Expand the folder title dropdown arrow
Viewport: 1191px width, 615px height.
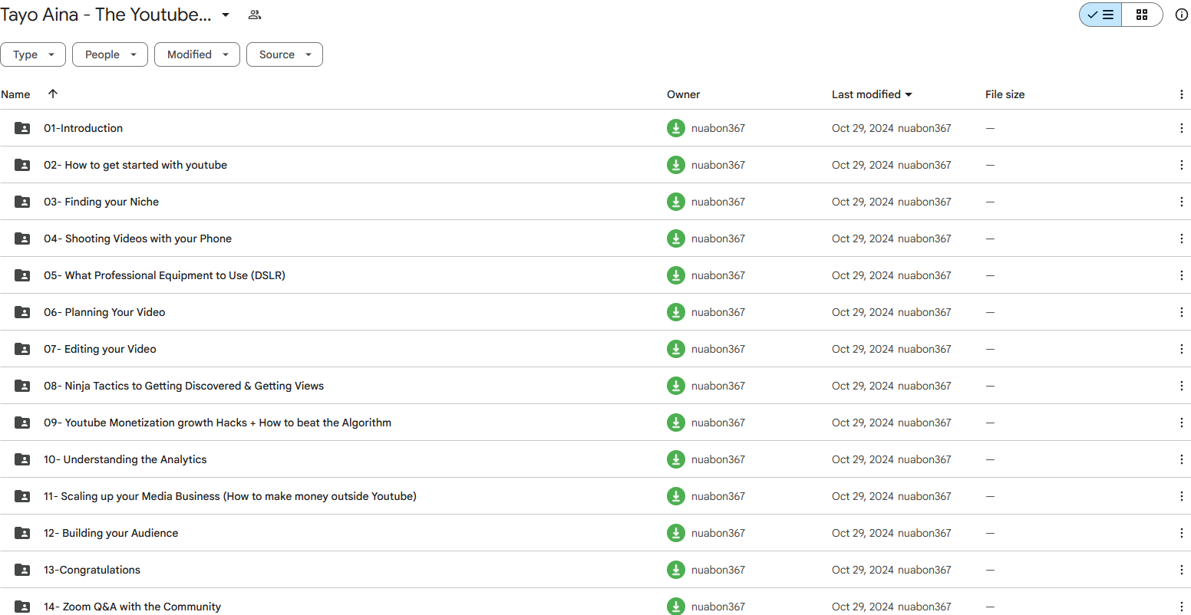(x=226, y=15)
